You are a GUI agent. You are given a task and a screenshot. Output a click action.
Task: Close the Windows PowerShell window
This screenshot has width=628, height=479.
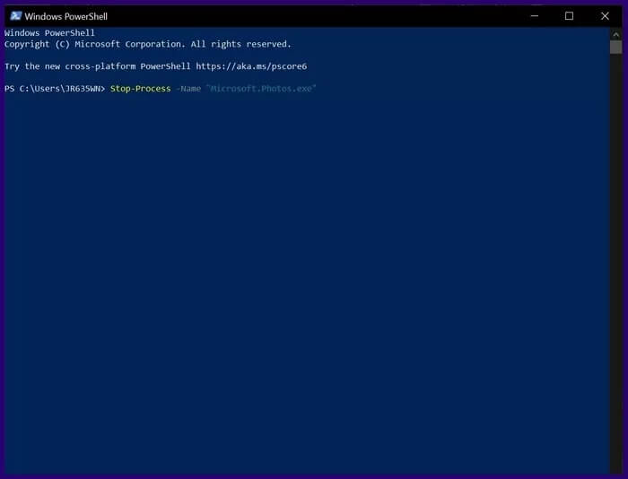pyautogui.click(x=605, y=16)
